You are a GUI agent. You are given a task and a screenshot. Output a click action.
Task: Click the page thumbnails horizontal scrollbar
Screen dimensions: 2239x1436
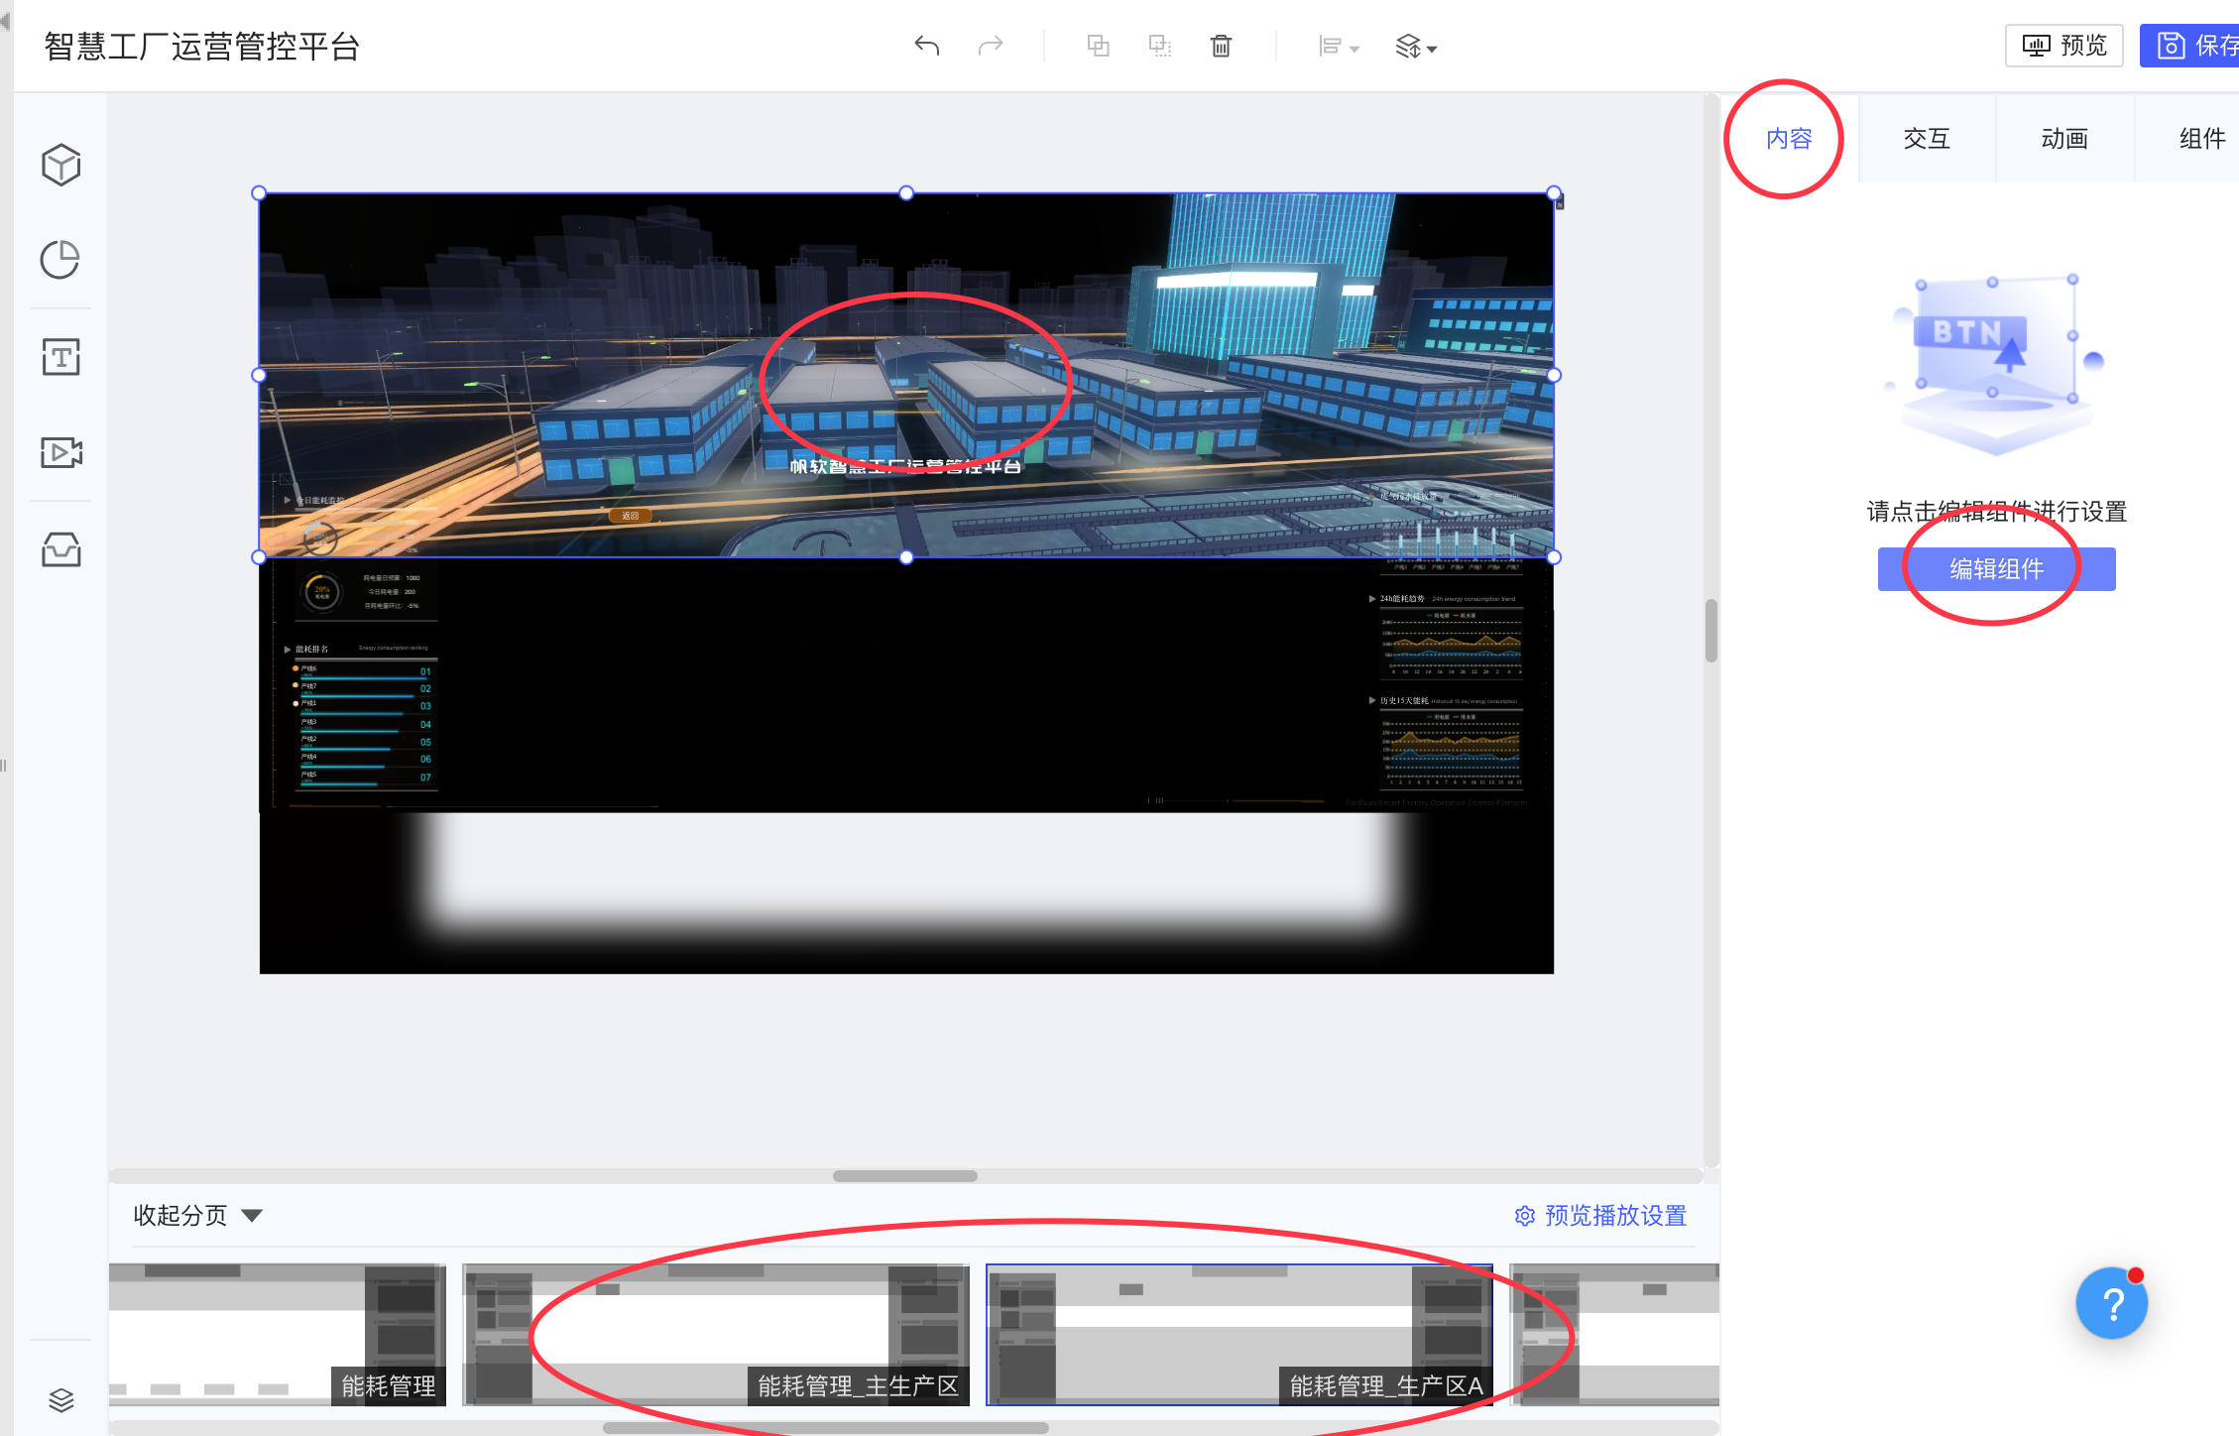(825, 1428)
